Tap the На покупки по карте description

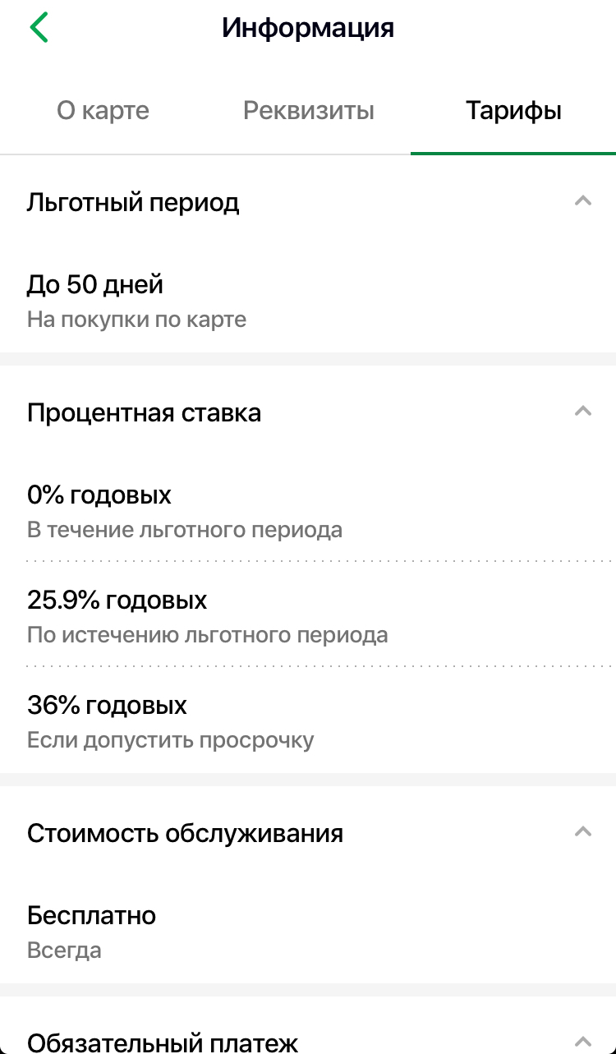tap(136, 320)
